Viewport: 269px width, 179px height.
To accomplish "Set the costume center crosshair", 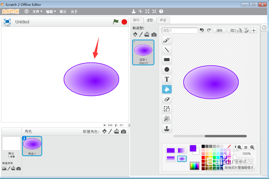I will click(254, 30).
